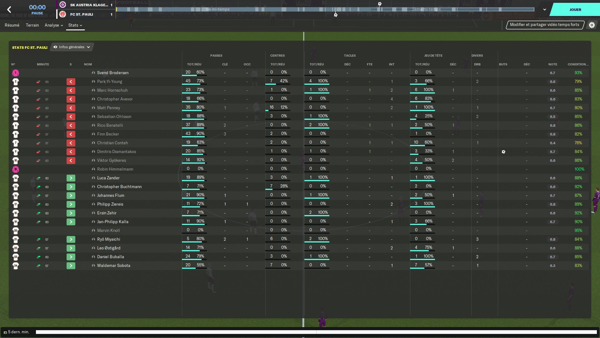600x338 pixels.
Task: Click red substitution arrow beside Park Yi-Young
Action: [71, 82]
